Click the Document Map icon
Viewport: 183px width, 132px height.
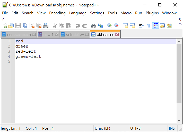coord(169,26)
